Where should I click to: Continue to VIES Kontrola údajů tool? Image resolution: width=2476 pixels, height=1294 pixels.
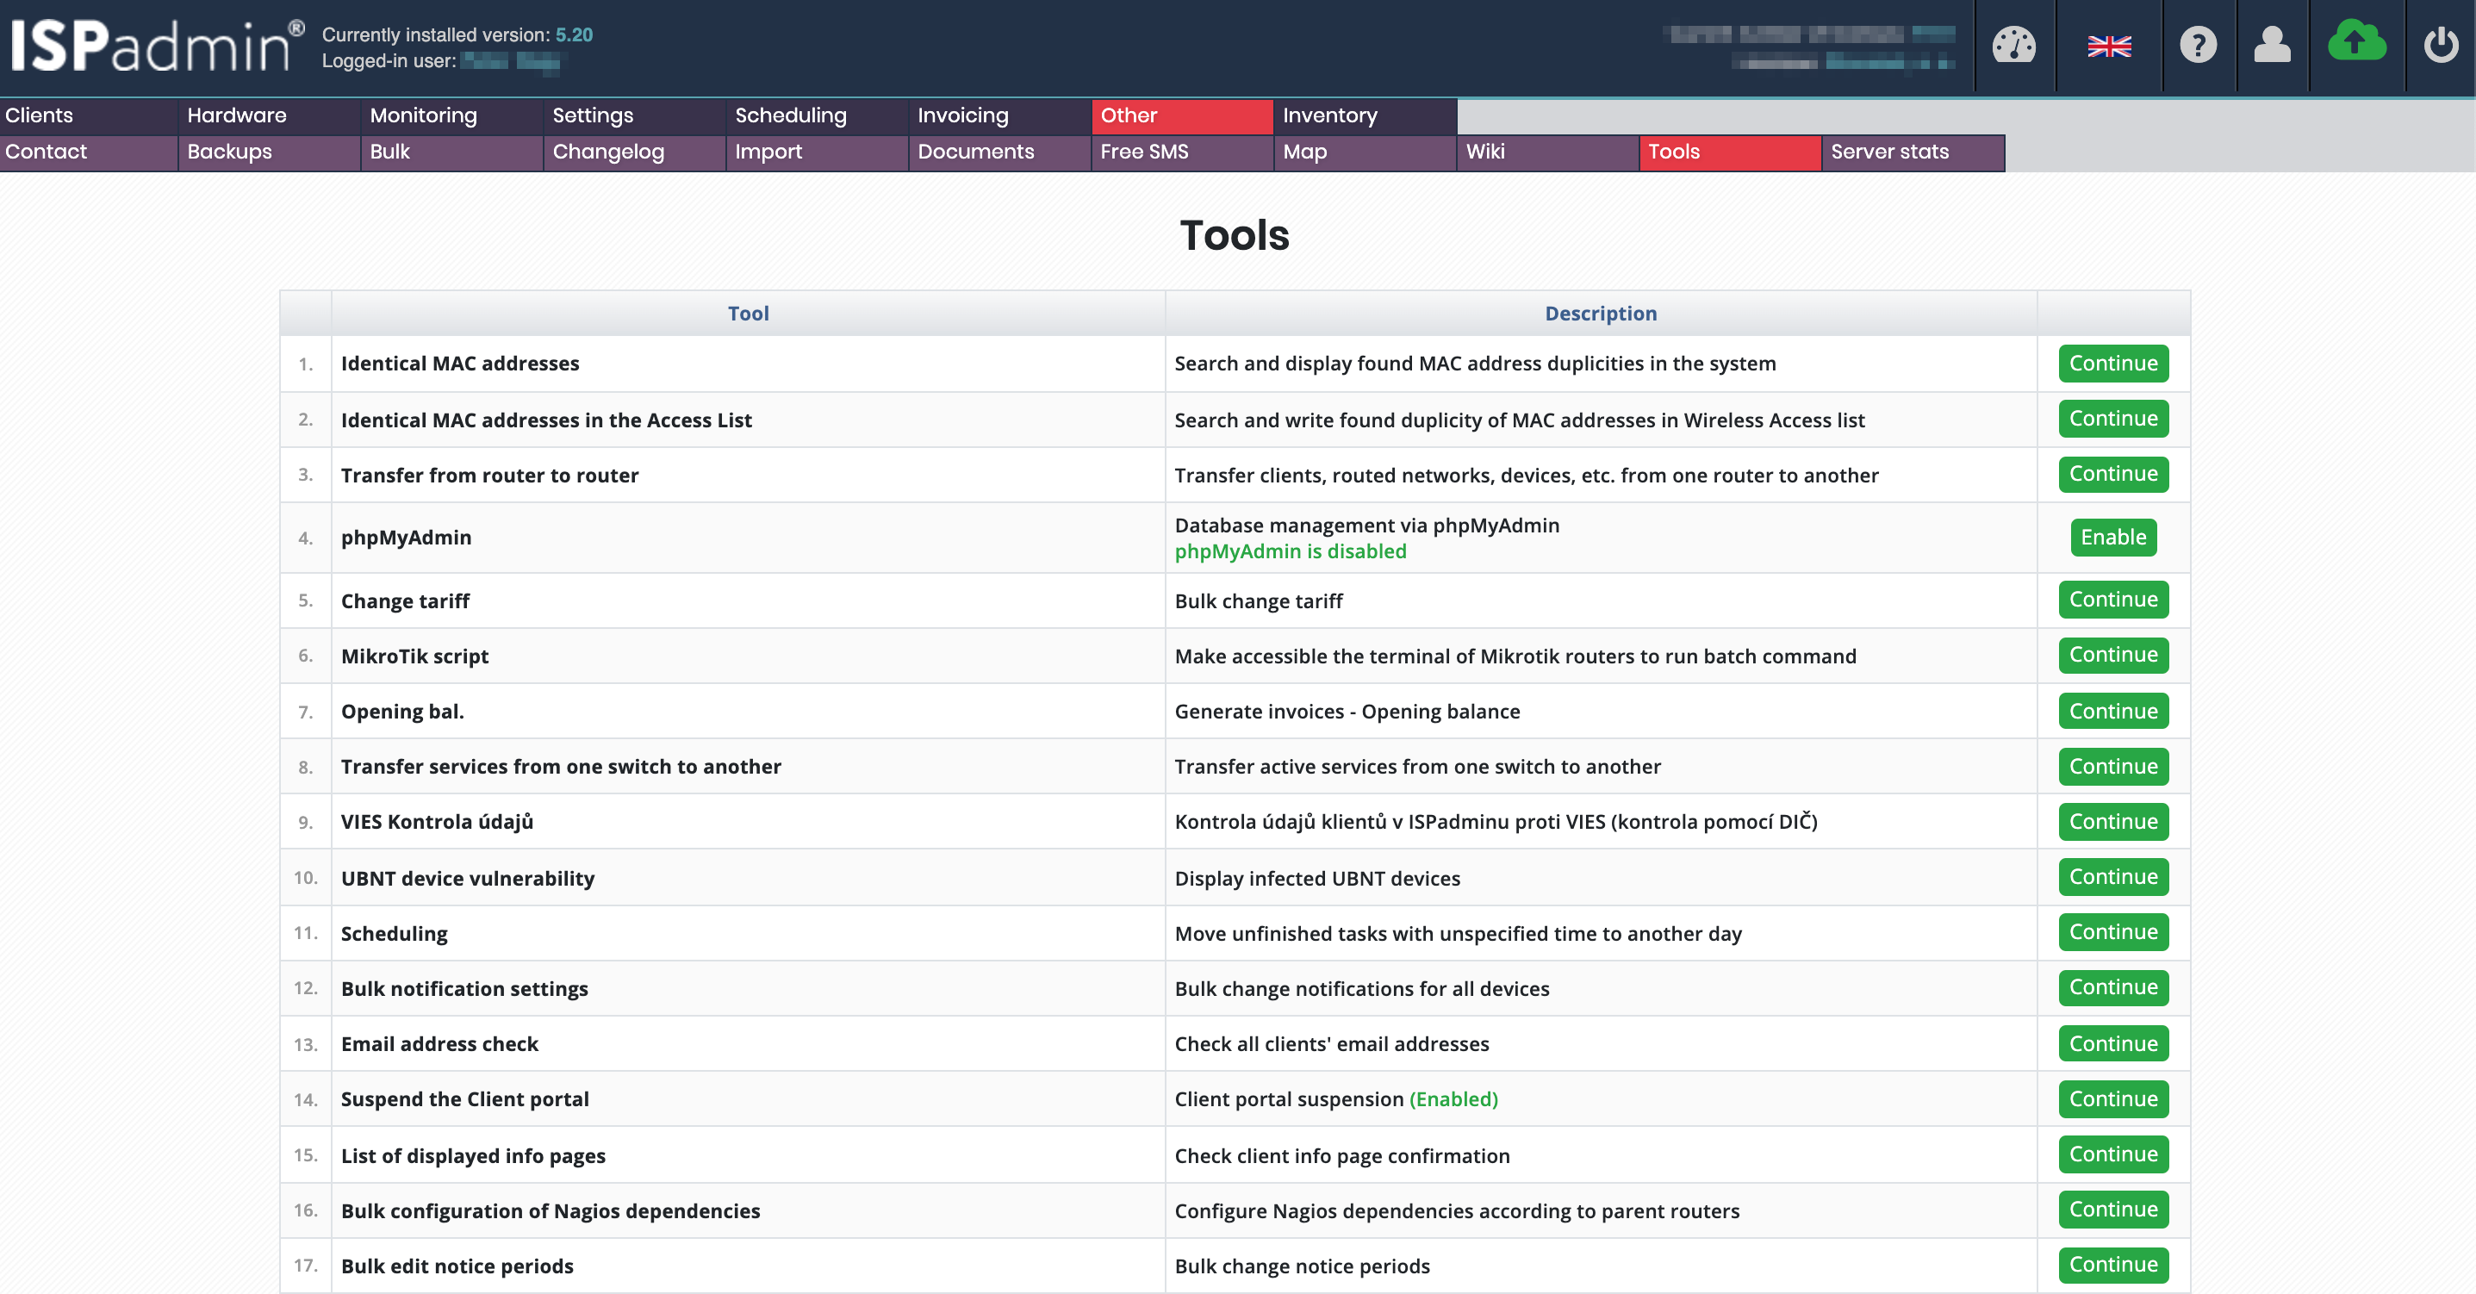pyautogui.click(x=2112, y=822)
